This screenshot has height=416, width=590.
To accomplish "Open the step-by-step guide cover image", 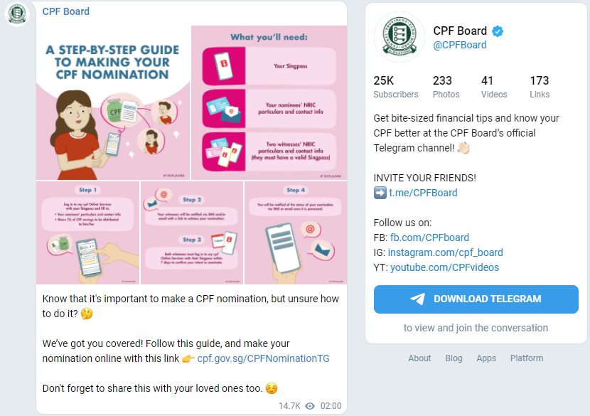I will point(113,103).
